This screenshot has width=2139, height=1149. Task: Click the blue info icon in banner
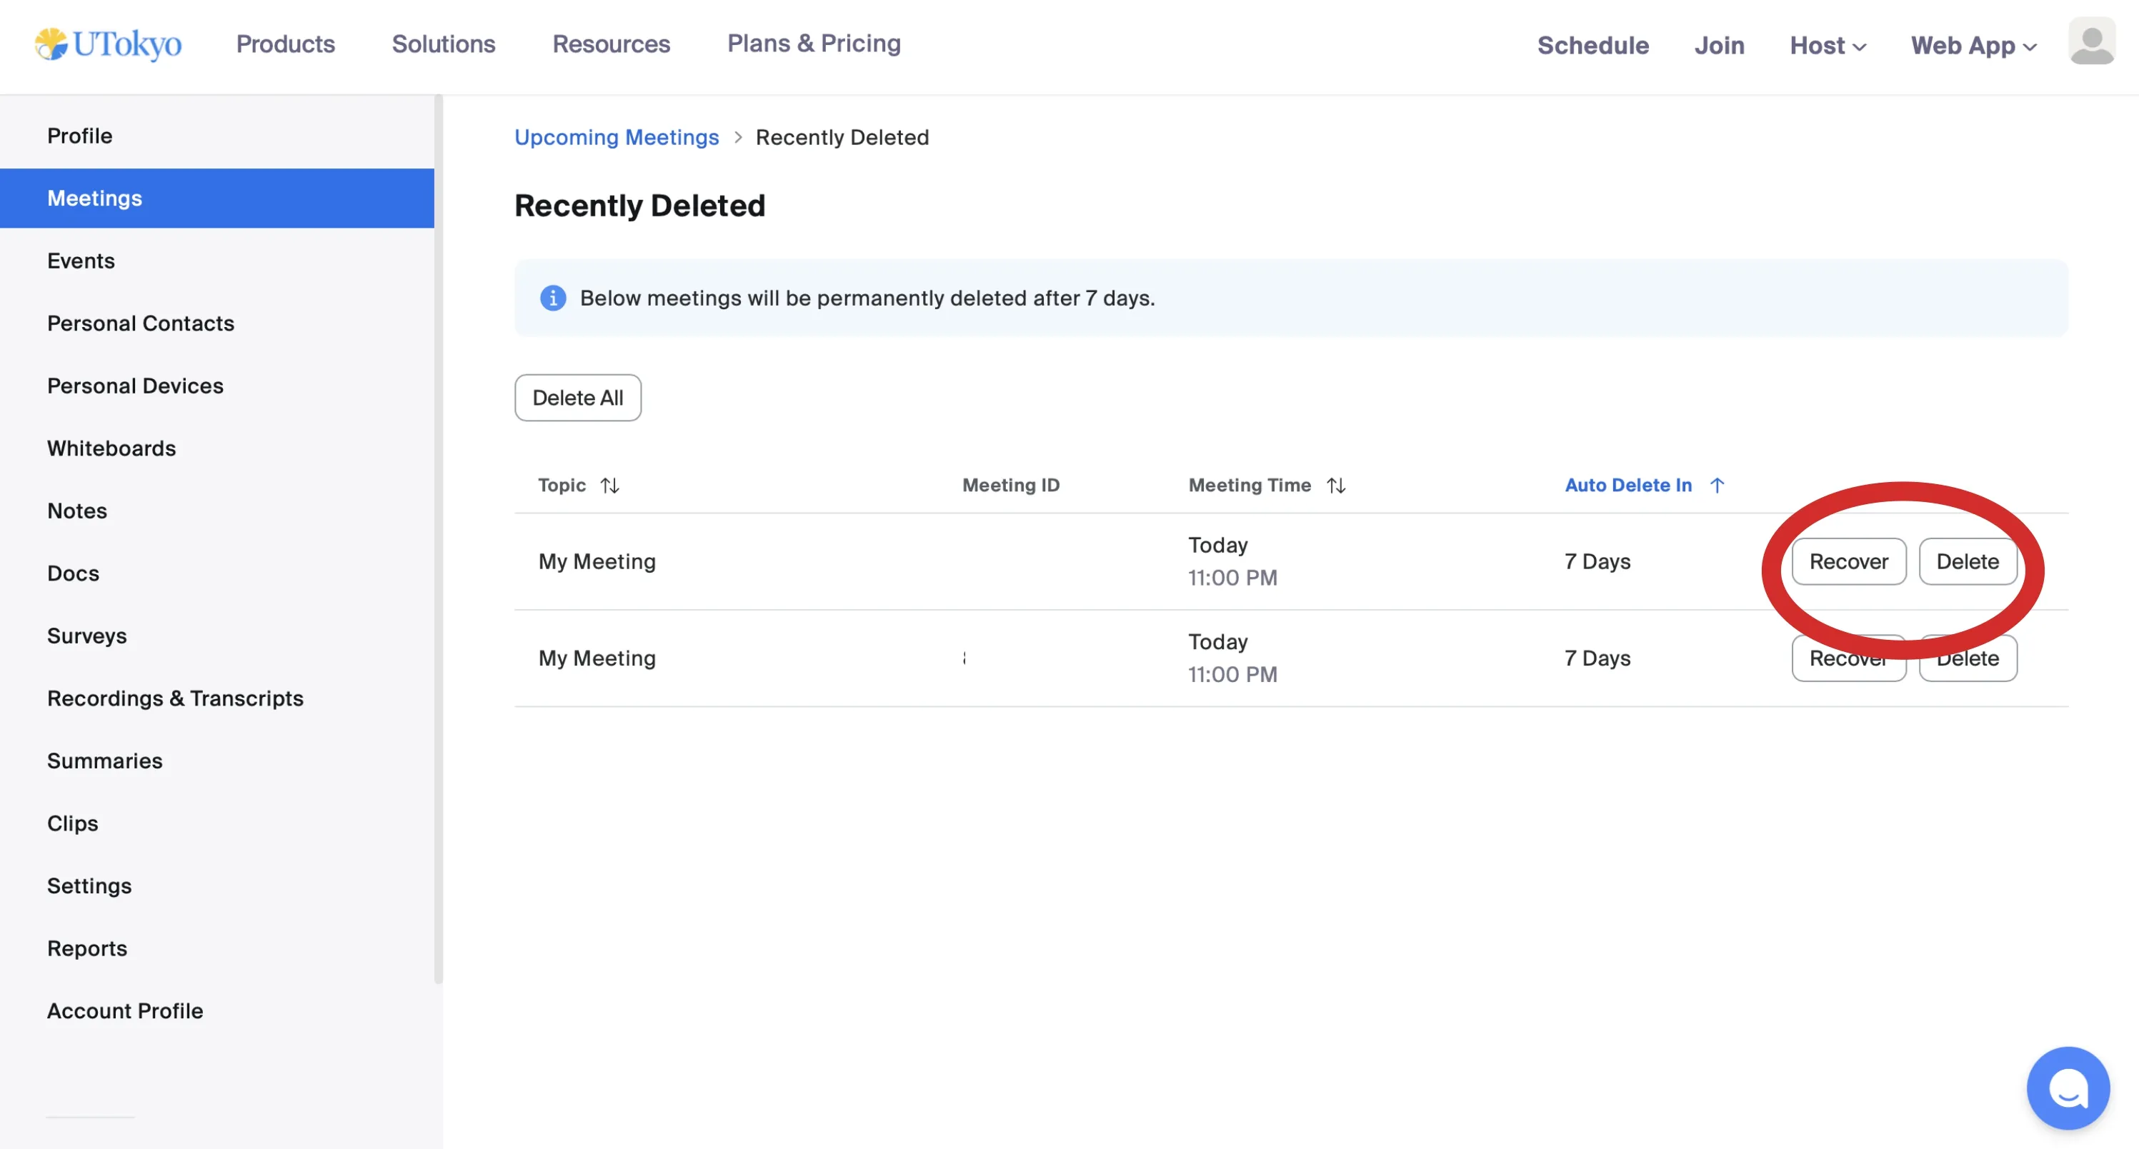pyautogui.click(x=553, y=298)
